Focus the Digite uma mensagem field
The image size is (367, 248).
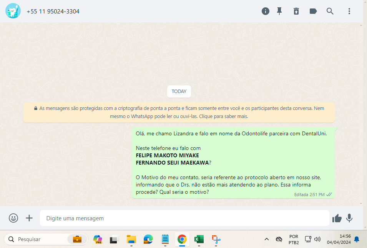184,218
